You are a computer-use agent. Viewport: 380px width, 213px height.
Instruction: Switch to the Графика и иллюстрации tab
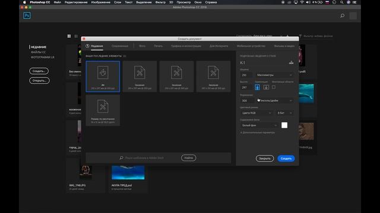coord(186,46)
